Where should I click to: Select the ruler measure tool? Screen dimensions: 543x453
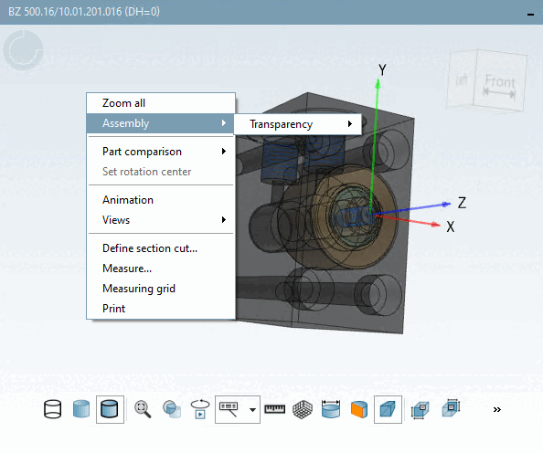(x=274, y=409)
